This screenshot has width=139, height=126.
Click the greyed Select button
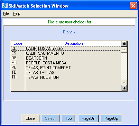click(50, 118)
